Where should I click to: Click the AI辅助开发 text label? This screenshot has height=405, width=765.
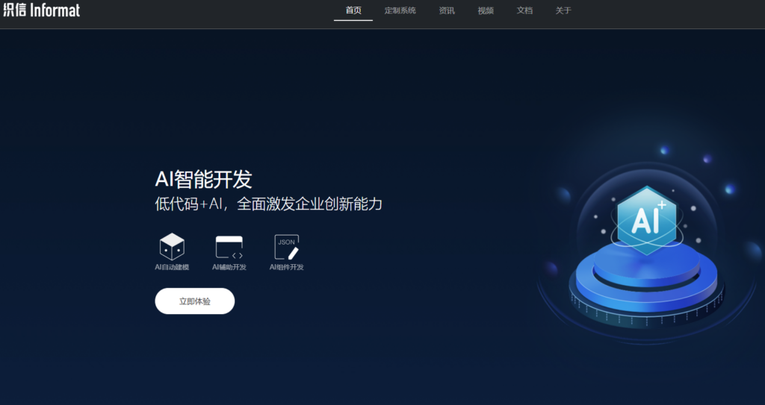pyautogui.click(x=229, y=267)
